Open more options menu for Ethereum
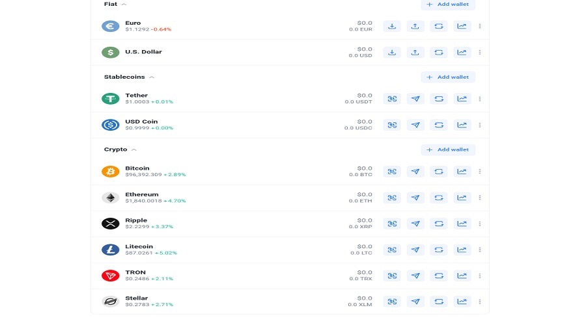Image resolution: width=586 pixels, height=325 pixels. pyautogui.click(x=479, y=198)
